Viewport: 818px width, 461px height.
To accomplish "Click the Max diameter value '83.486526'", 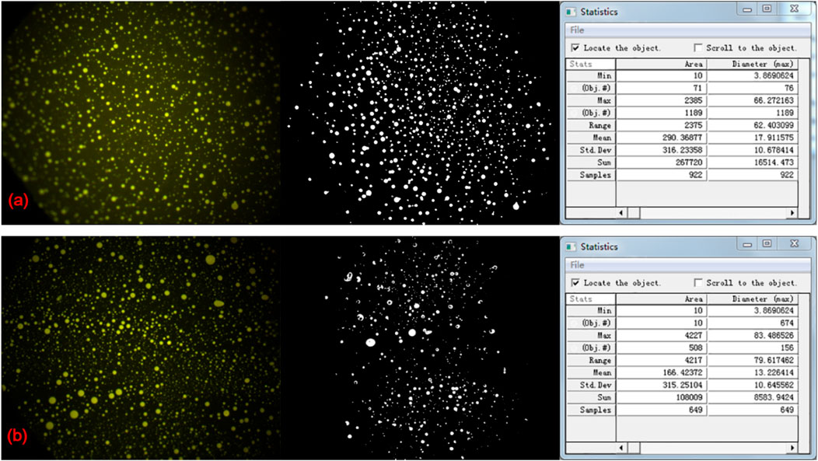I will coord(773,335).
